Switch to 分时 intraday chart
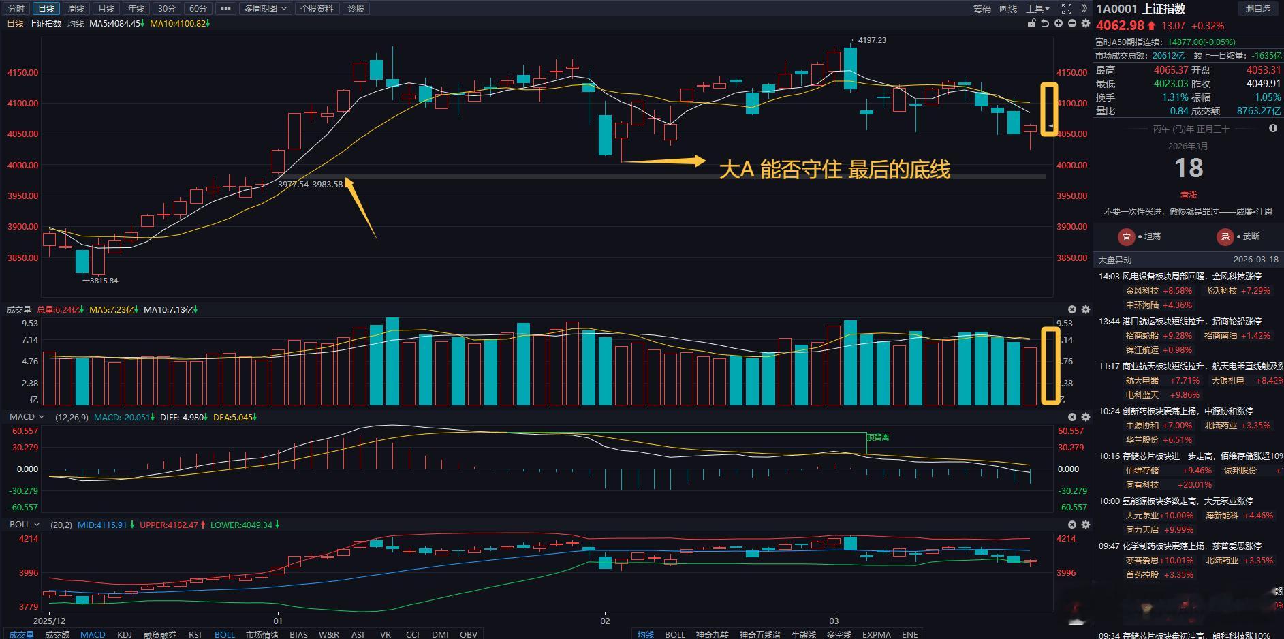Screen dimensions: 1284x639 [16, 9]
